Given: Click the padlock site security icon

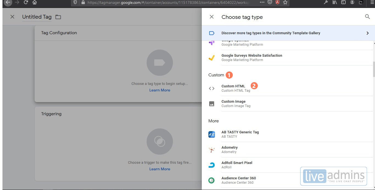Looking at the screenshot, I should coord(83,2).
